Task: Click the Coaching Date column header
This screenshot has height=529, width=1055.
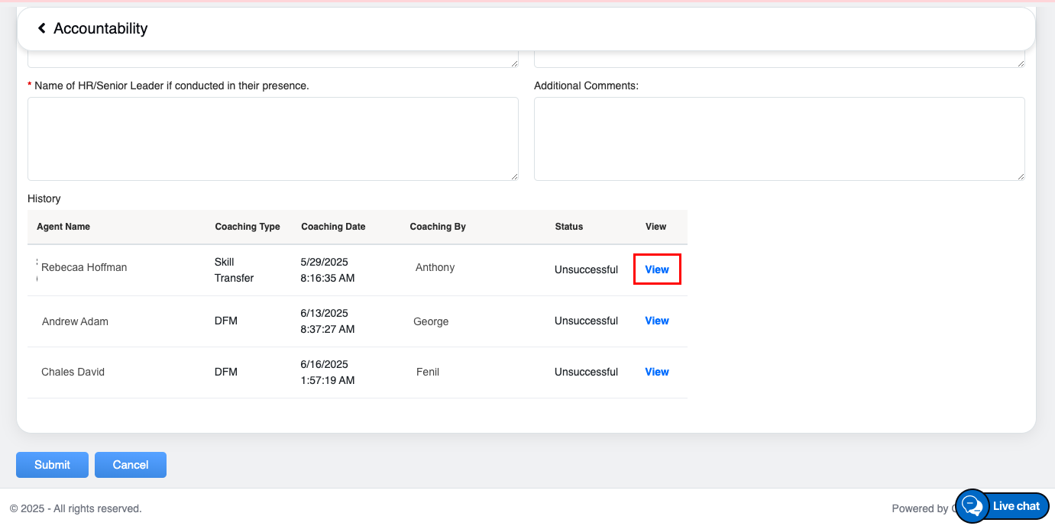Action: 333,227
